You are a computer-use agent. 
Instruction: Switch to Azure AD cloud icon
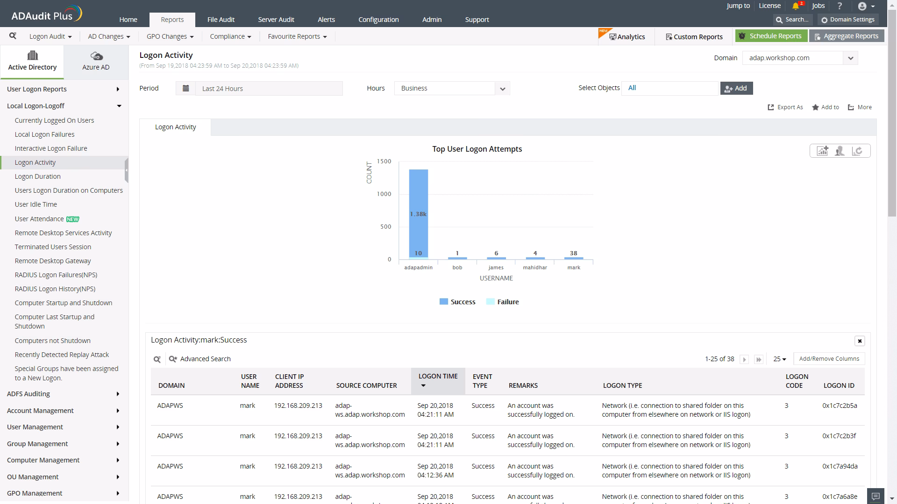(96, 56)
